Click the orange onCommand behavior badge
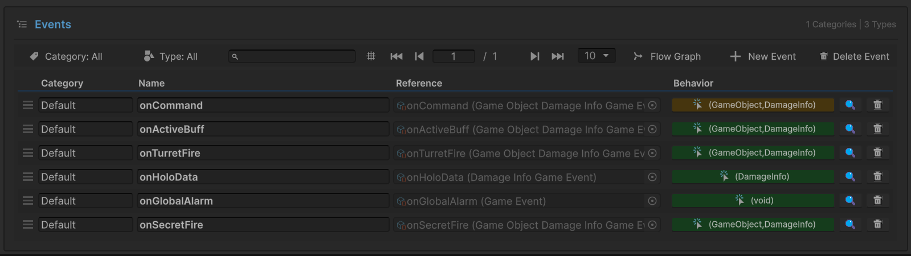The image size is (911, 256). point(753,105)
